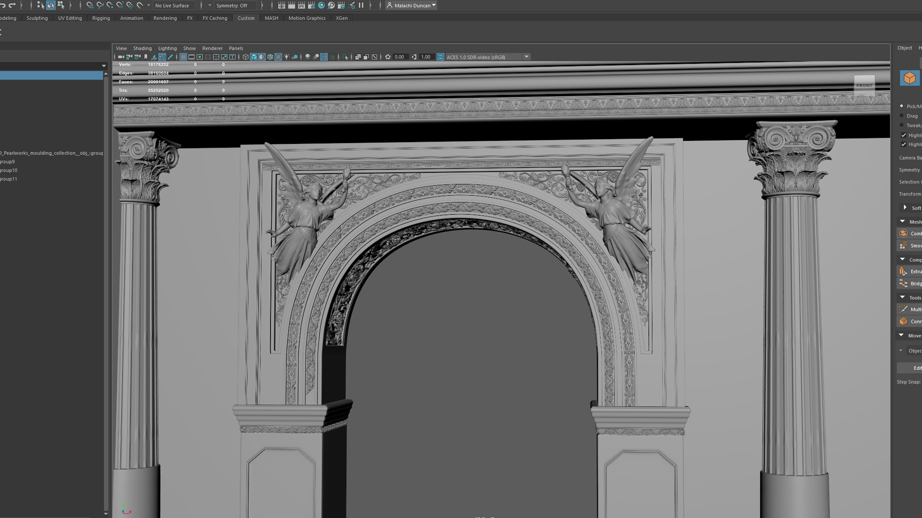Click the Multi-Cut tool icon
Image resolution: width=922 pixels, height=518 pixels.
point(904,309)
